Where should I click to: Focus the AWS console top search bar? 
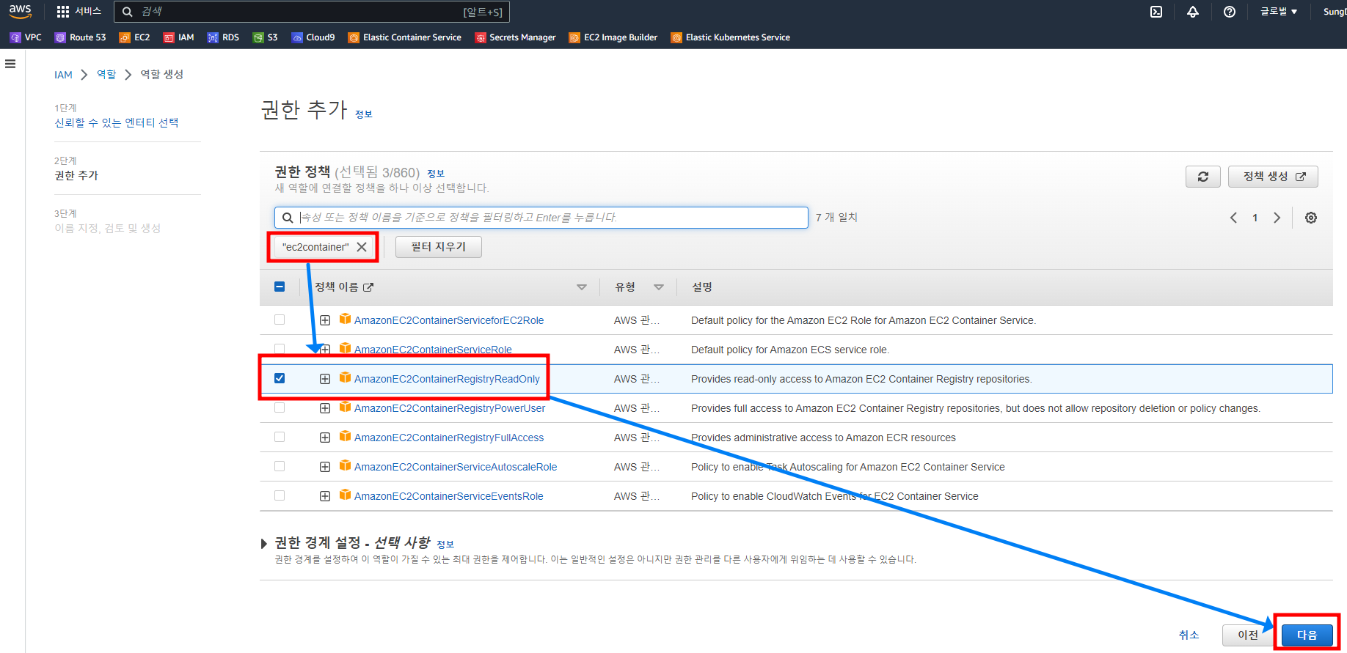[x=312, y=12]
